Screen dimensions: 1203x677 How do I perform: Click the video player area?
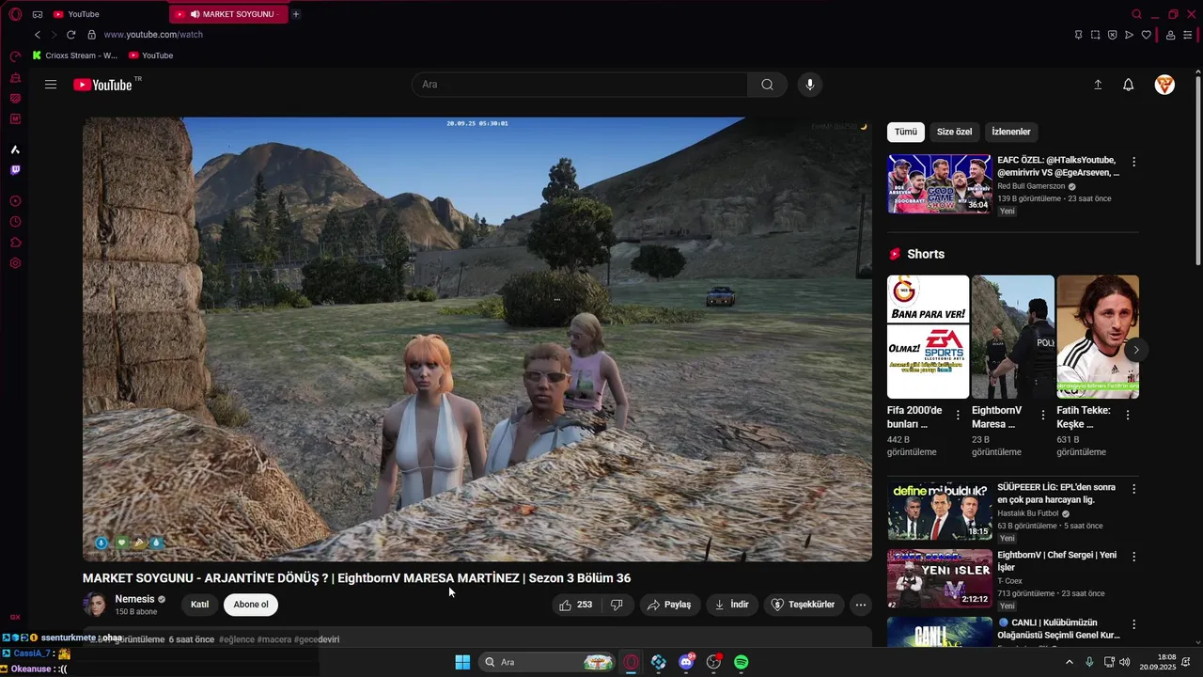(477, 339)
